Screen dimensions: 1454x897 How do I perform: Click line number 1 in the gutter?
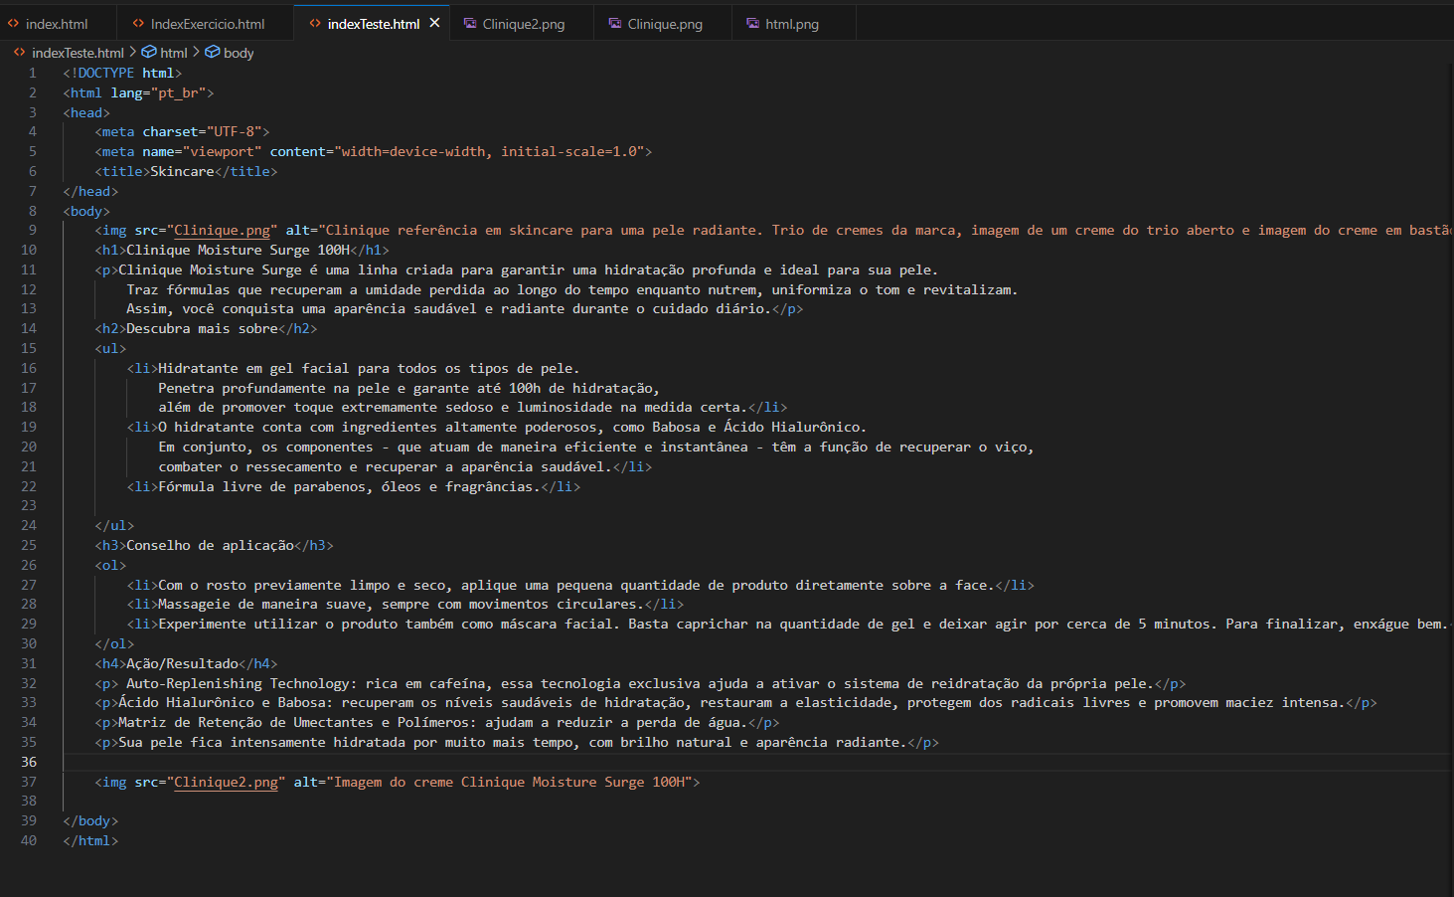tap(32, 74)
